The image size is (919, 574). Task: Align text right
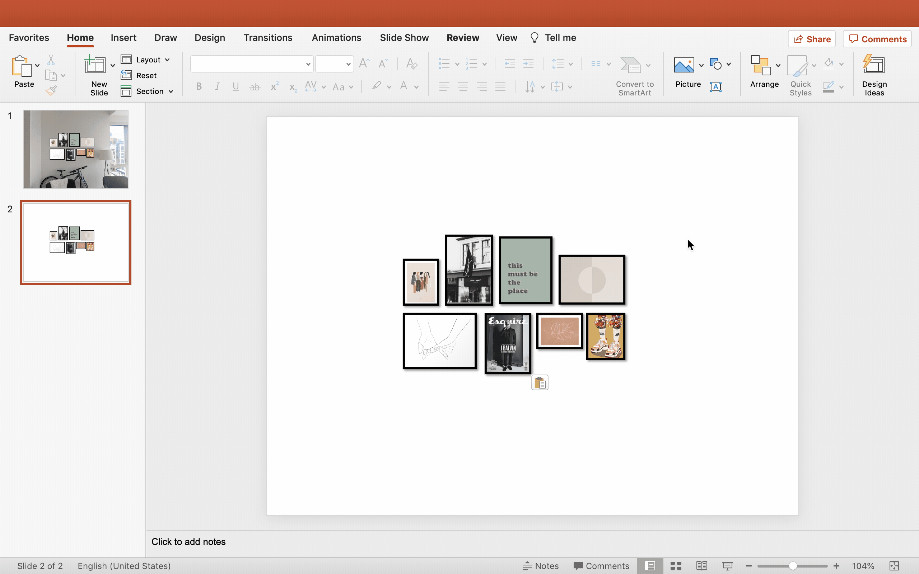tap(481, 86)
